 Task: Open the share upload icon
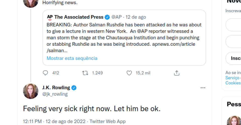(177, 73)
